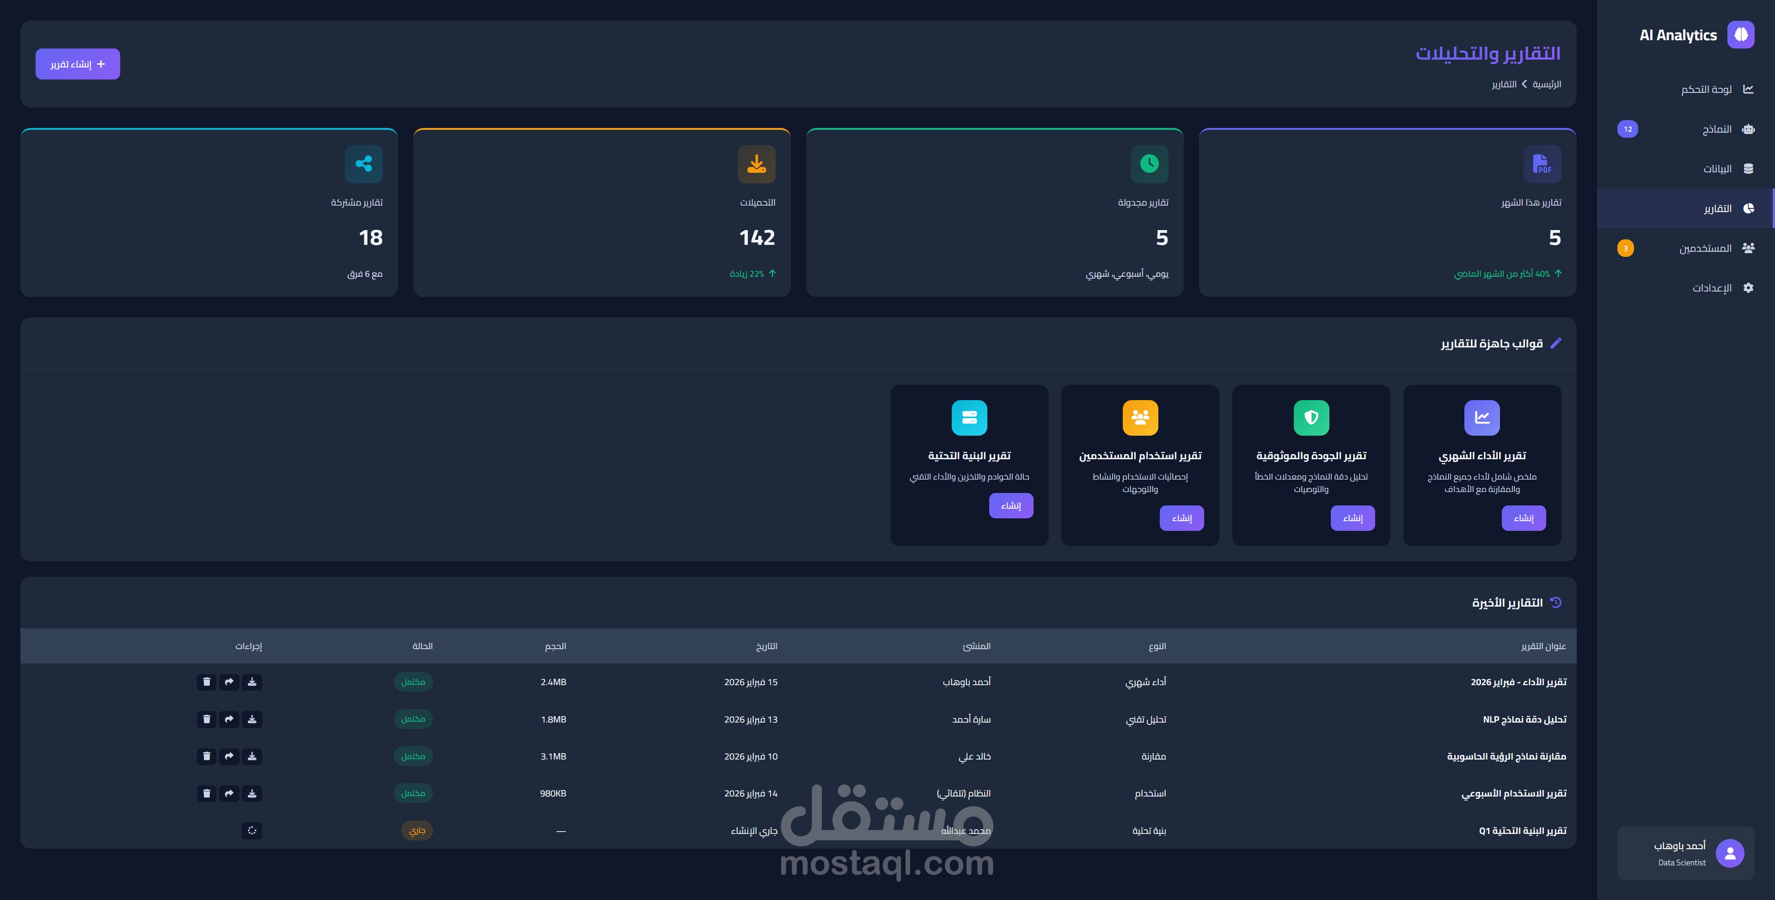1775x900 pixels.
Task: Click الرئيسية breadcrumb link
Action: pyautogui.click(x=1547, y=84)
